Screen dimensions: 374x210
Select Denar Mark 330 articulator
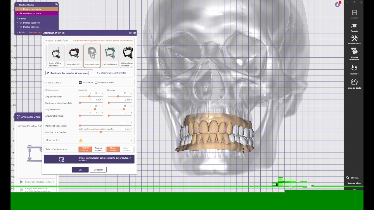(x=74, y=56)
